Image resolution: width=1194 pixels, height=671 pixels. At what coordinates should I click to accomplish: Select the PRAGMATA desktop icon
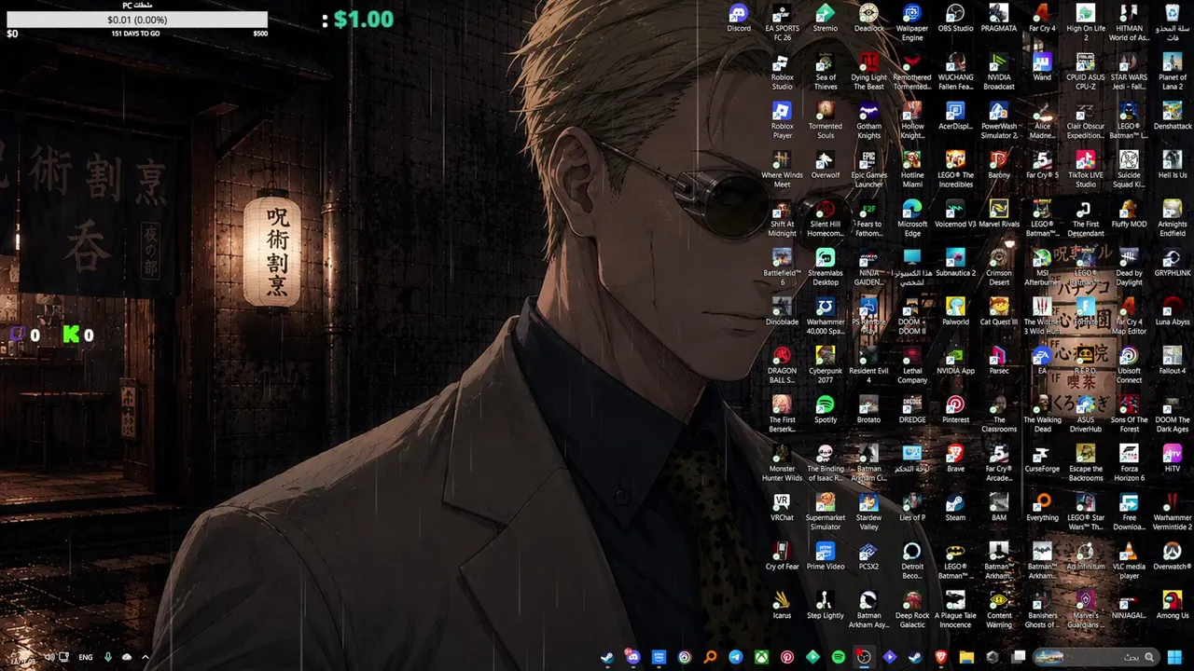point(999,19)
